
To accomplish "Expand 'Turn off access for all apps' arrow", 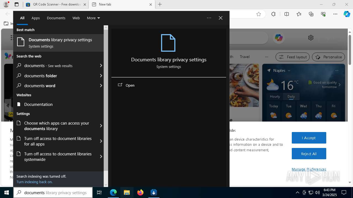I will [x=101, y=141].
